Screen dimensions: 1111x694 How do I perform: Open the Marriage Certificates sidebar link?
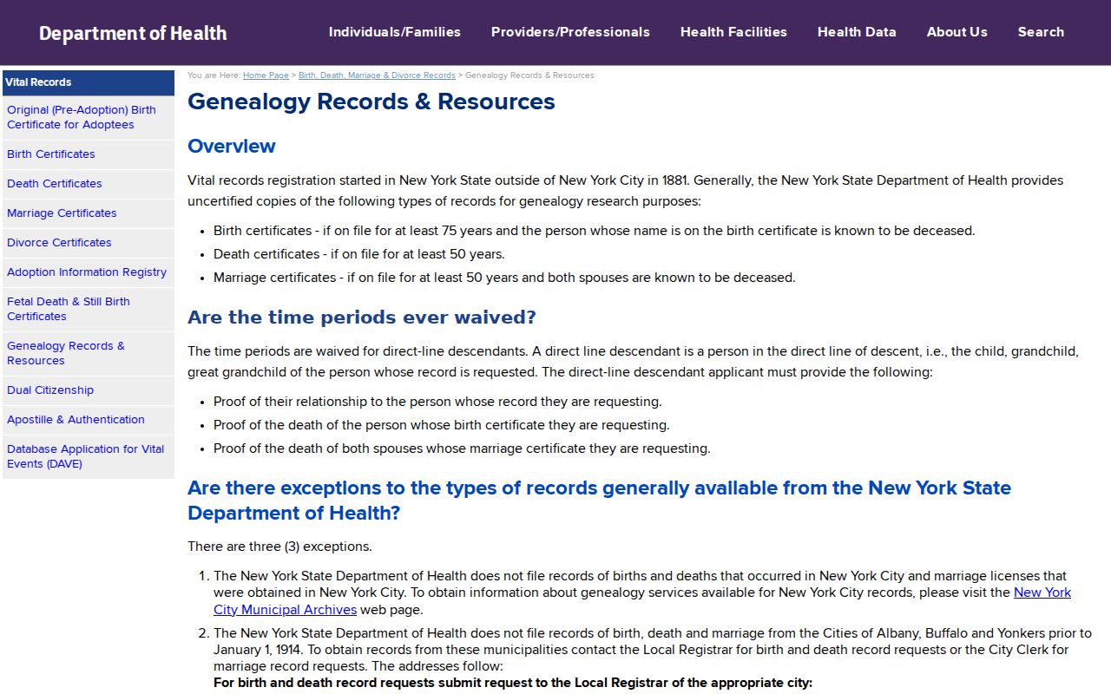click(x=89, y=213)
